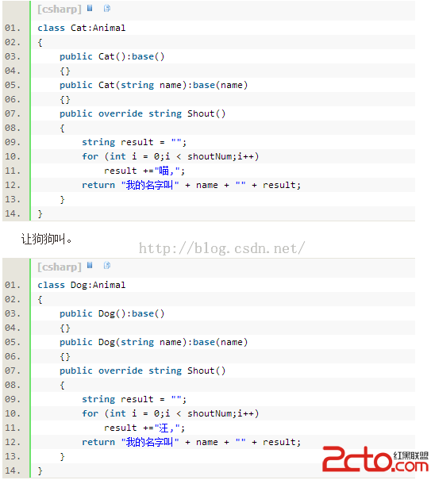Click the [csharp] label above Cat class
The height and width of the screenshot is (480, 431).
[x=60, y=10]
